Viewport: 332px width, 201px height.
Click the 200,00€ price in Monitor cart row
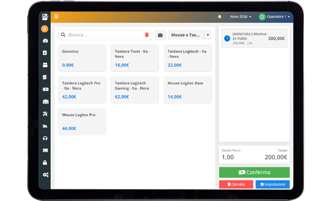point(276,39)
